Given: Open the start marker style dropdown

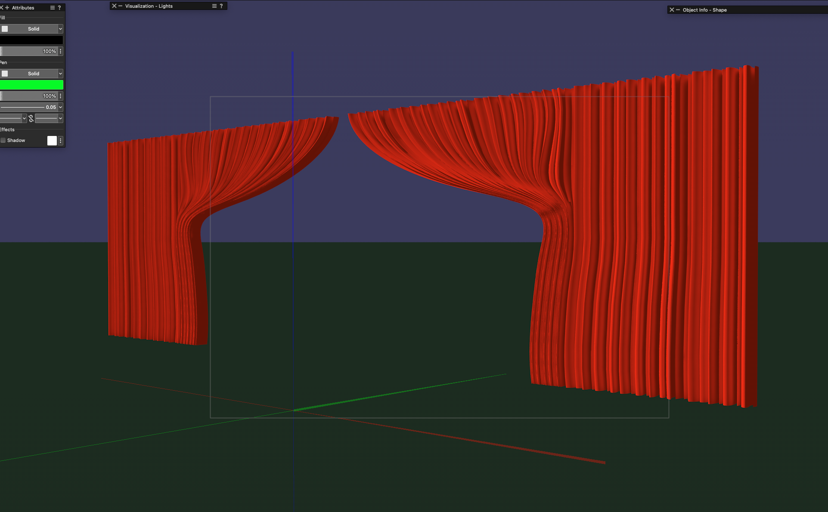Looking at the screenshot, I should pos(13,118).
